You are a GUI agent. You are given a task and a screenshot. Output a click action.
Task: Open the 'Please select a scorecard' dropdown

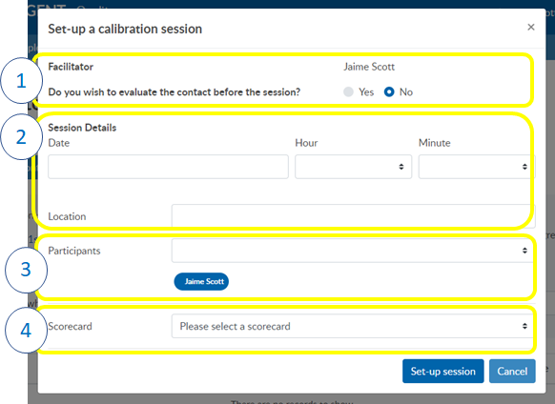coord(353,326)
